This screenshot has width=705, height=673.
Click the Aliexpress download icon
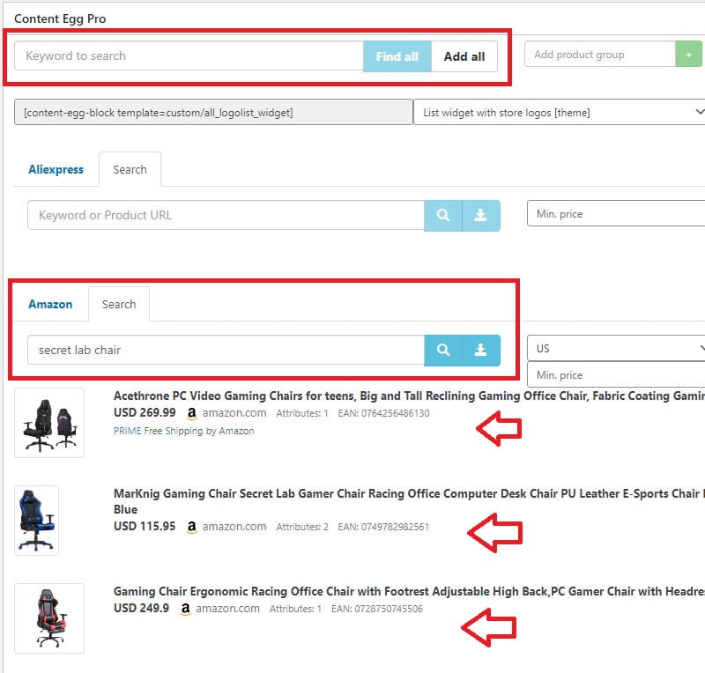[480, 215]
